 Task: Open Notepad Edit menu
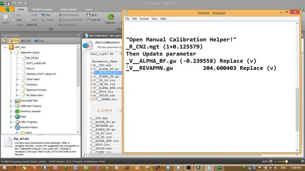[134, 19]
